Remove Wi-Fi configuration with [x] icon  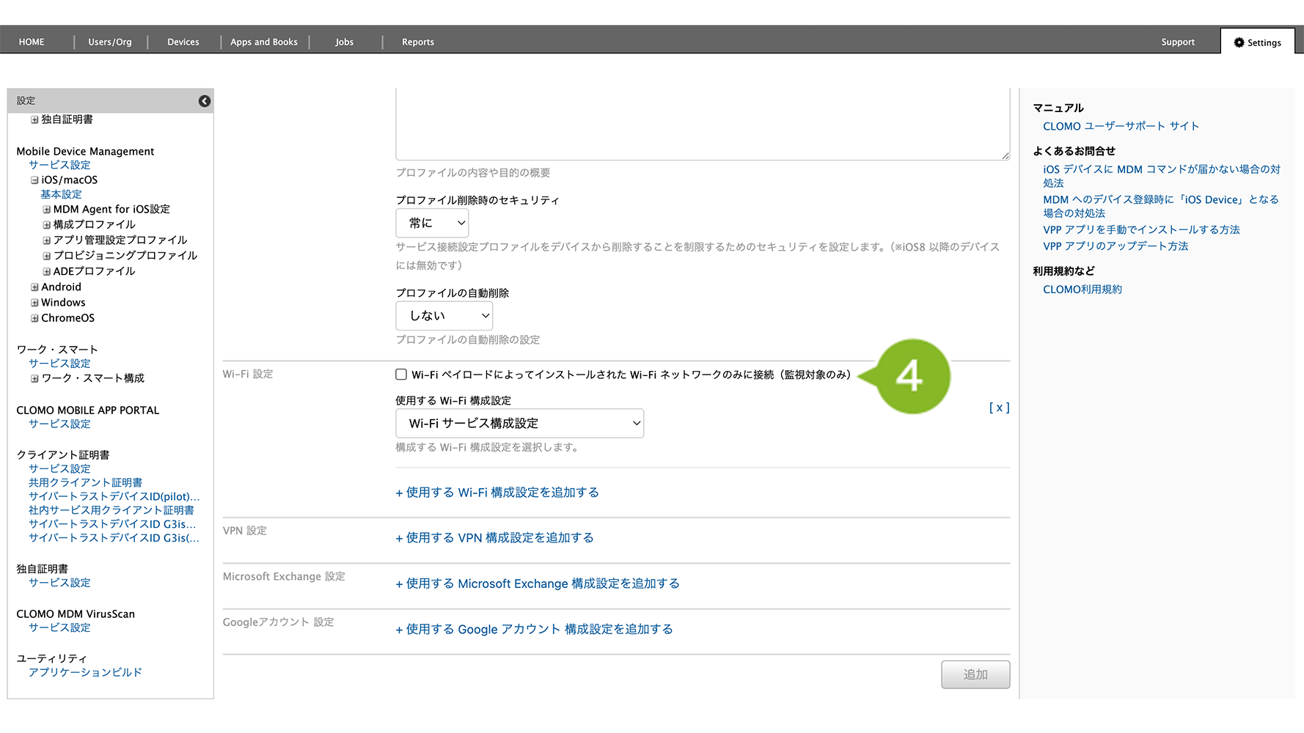(999, 408)
